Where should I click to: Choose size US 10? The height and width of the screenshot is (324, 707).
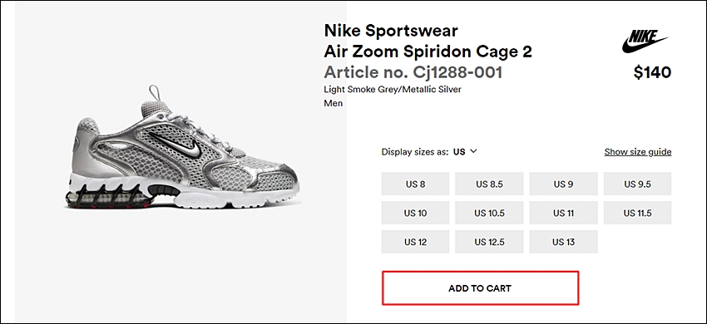point(415,213)
